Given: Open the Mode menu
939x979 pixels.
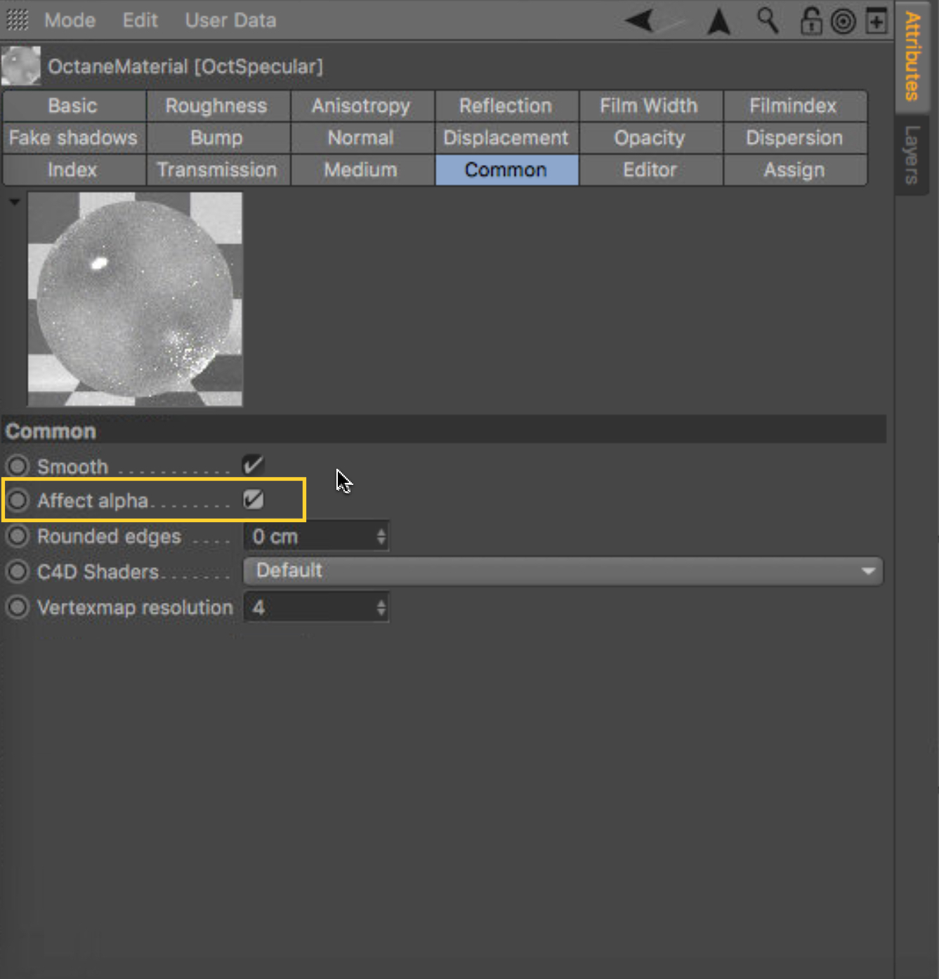Looking at the screenshot, I should 70,20.
